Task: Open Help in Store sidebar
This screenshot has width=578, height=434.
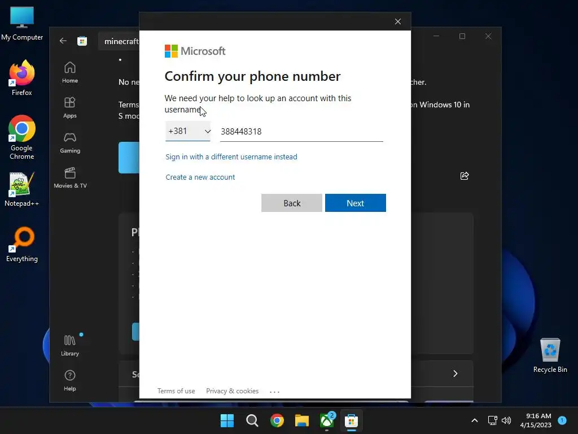Action: click(69, 381)
